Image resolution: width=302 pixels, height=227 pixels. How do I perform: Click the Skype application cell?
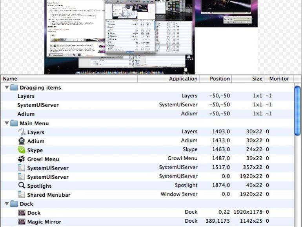[x=190, y=150]
